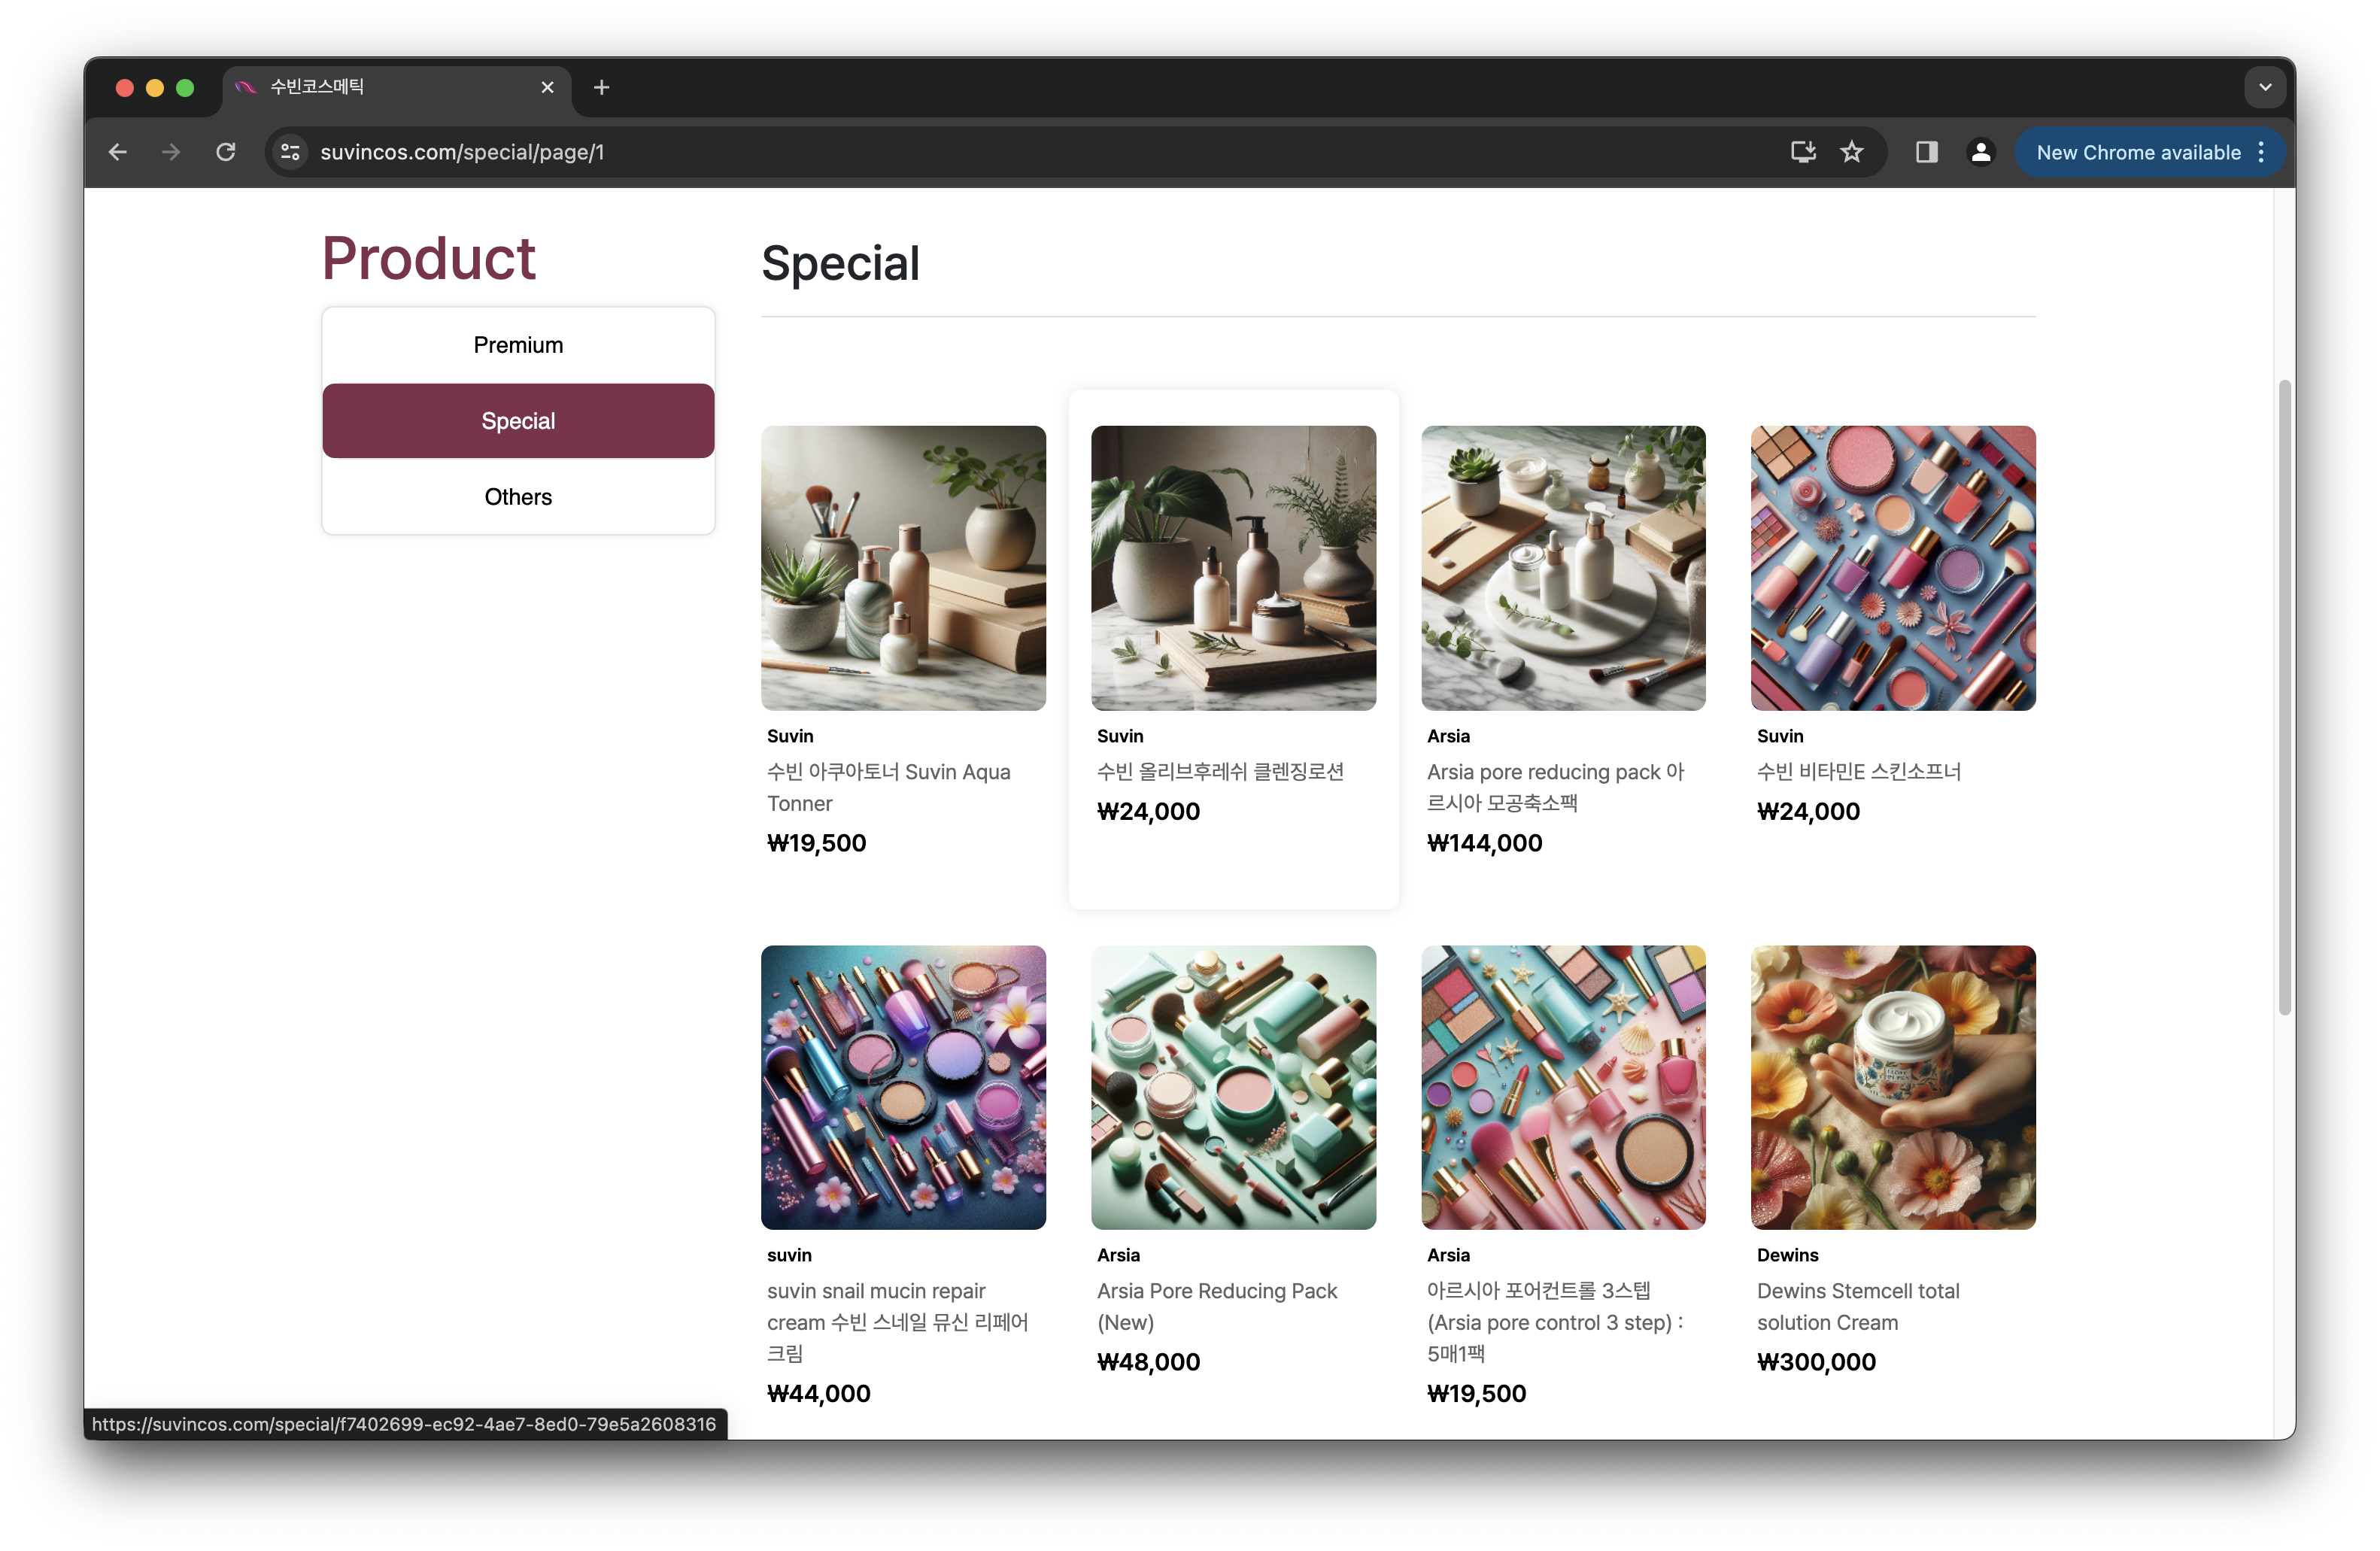Click the install app icon
The width and height of the screenshot is (2380, 1551).
[1802, 152]
